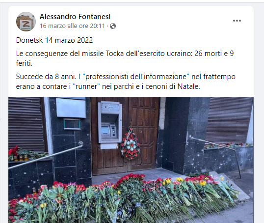This screenshot has height=223, width=264.
Task: Click the funeral wreath hanging on the door
Action: click(131, 143)
